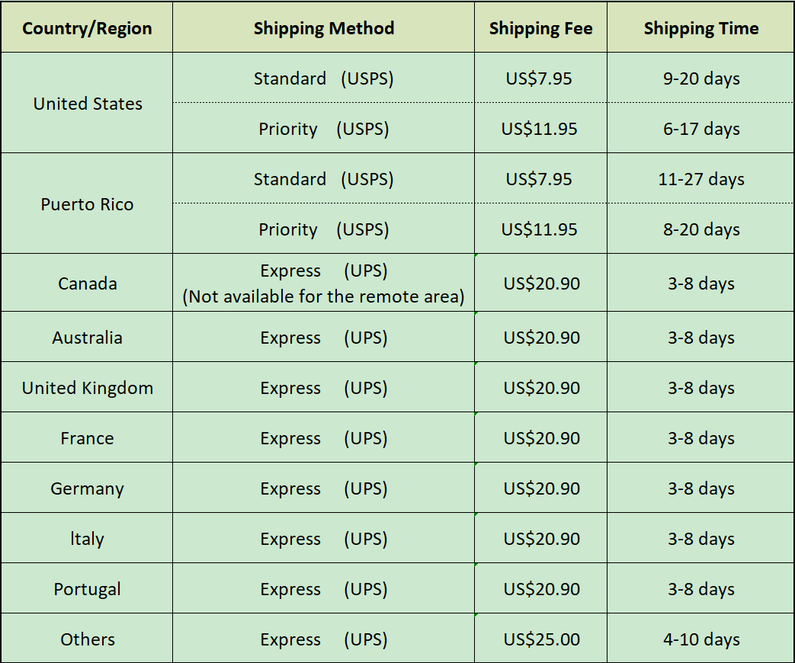
Task: Click the 11-27 days shipping time cell
Action: pyautogui.click(x=701, y=179)
